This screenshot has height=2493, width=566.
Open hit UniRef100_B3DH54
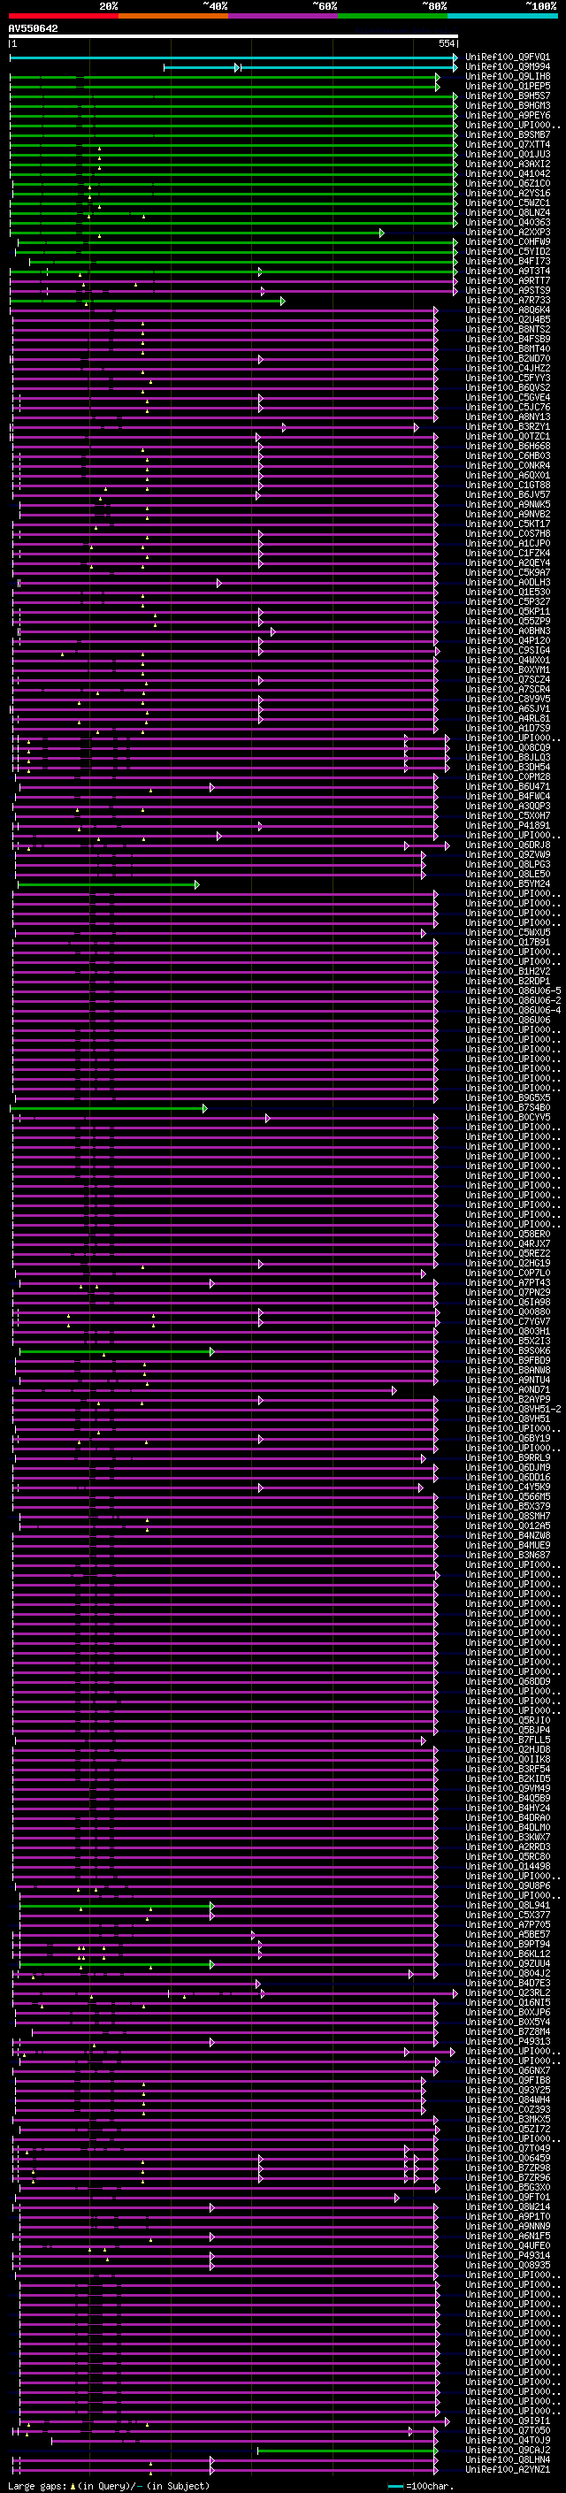point(508,768)
